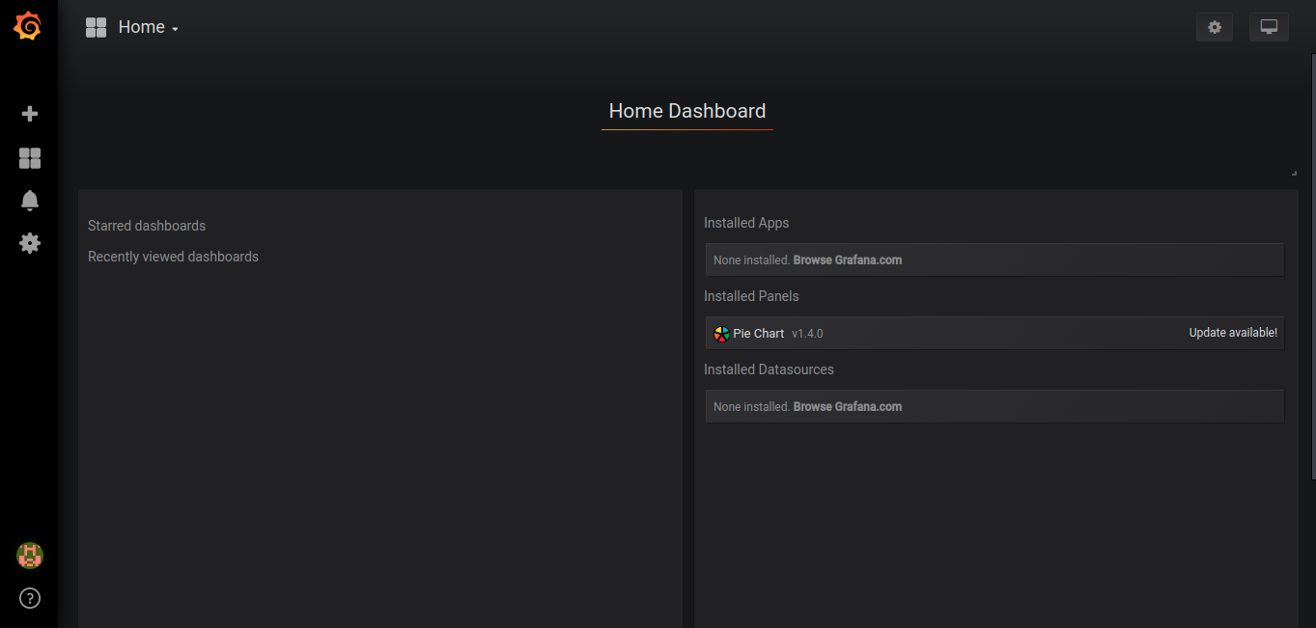Click the Update available link for Pie Chart
Screen dimensions: 1316x628
[x=1233, y=332]
